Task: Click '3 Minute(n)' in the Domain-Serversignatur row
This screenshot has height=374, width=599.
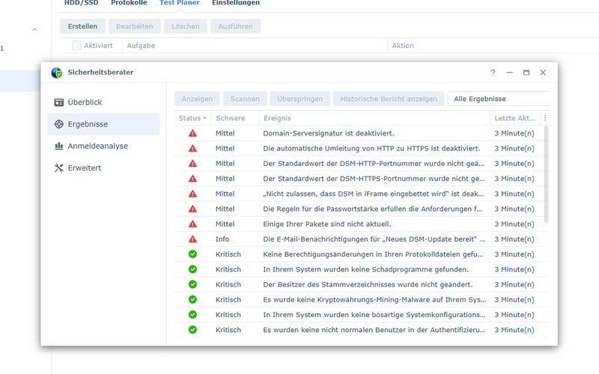Action: pyautogui.click(x=514, y=133)
